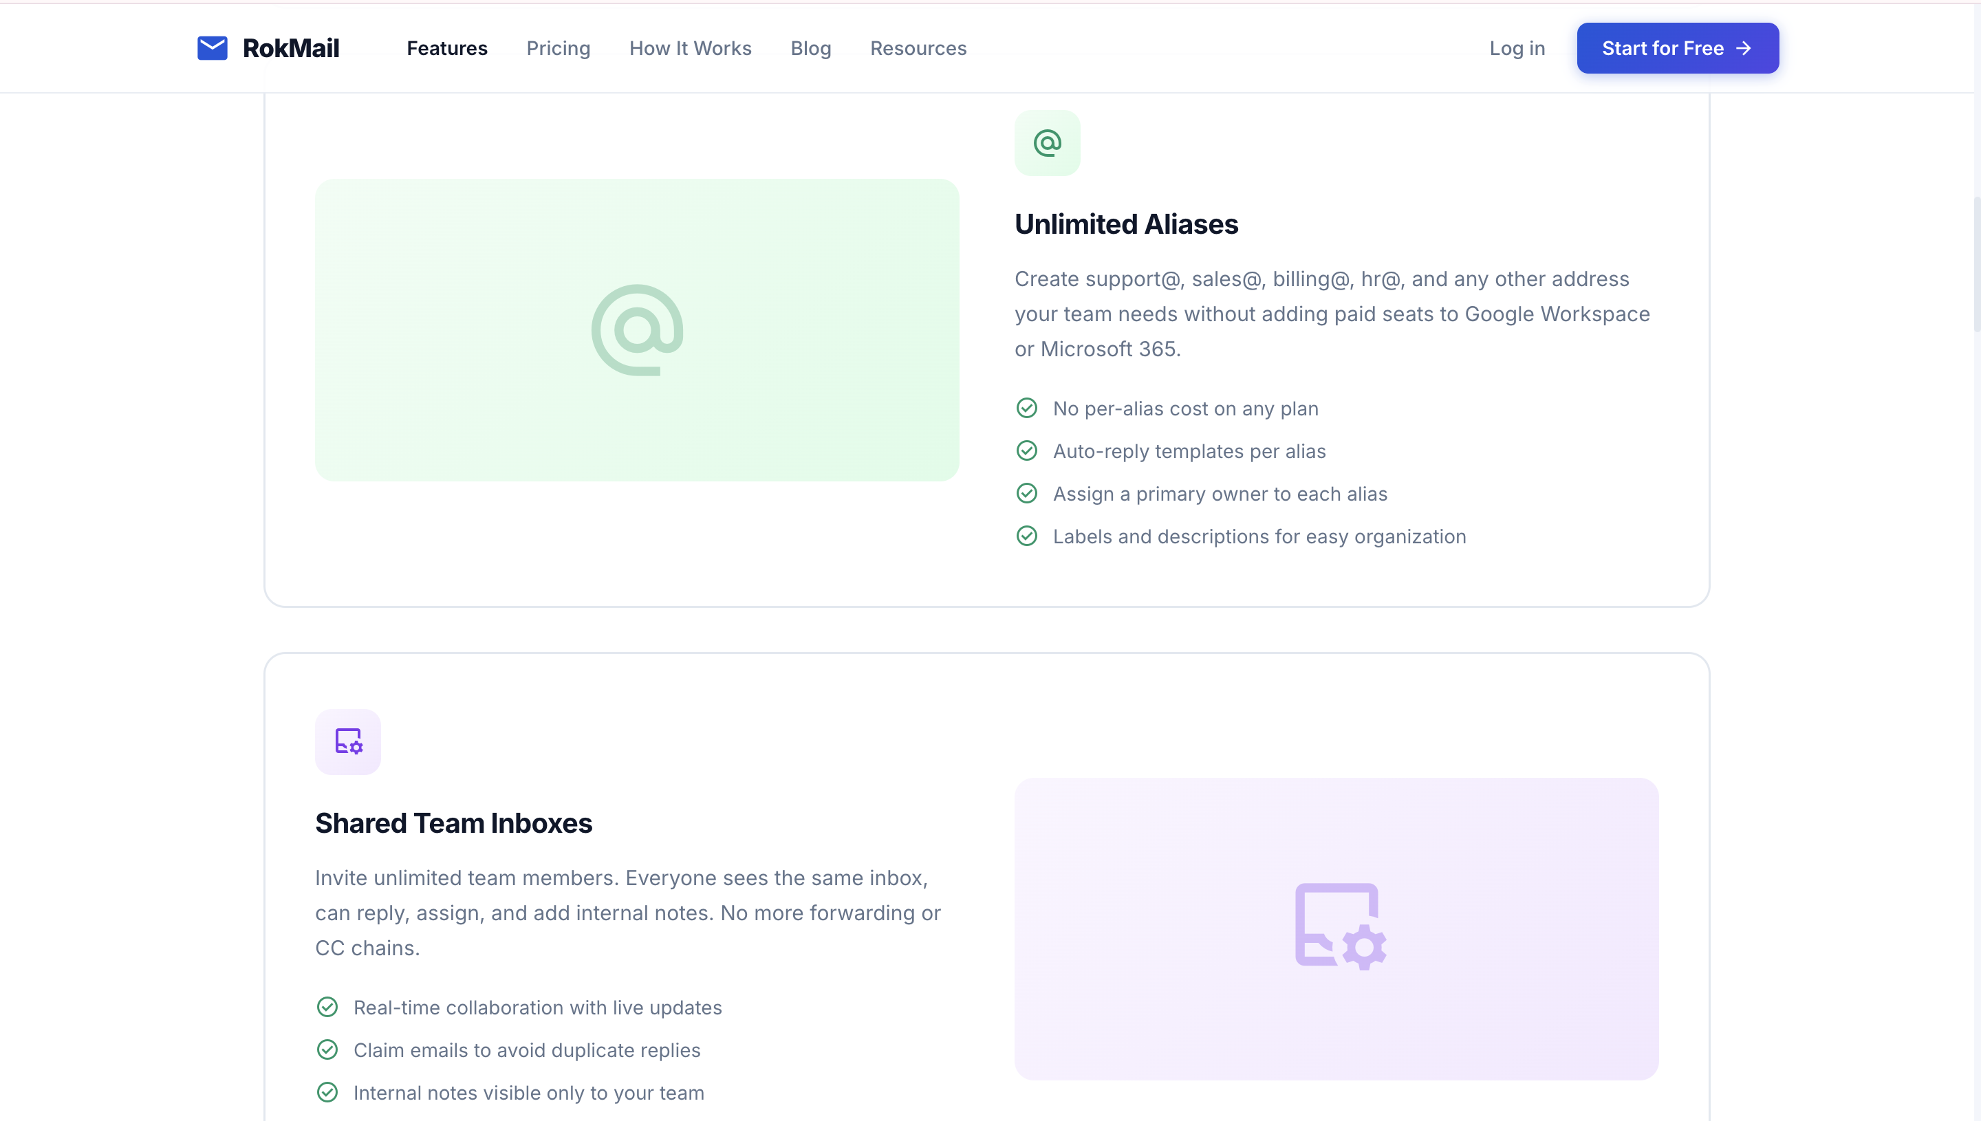Screen dimensions: 1981x1121
Task: Click the checkmark beside Internal notes
Action: [x=327, y=1091]
